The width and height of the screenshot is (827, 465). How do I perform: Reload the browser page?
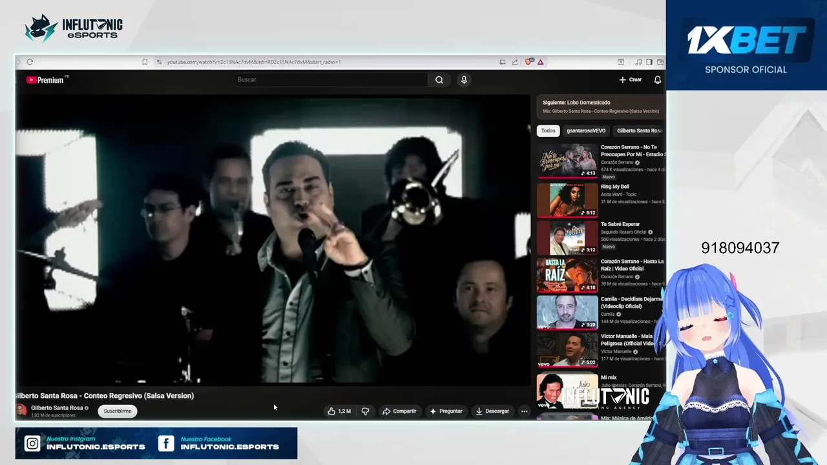30,62
